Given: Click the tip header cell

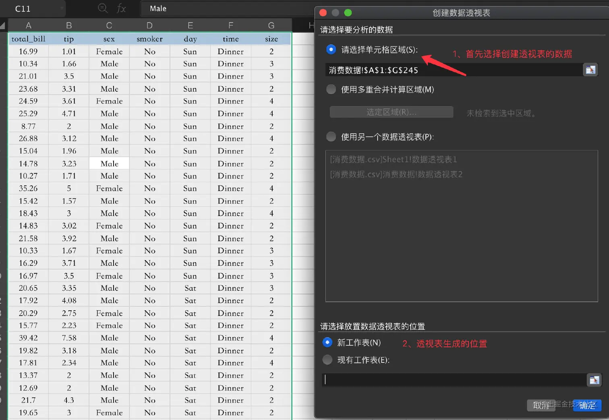Looking at the screenshot, I should pos(69,39).
